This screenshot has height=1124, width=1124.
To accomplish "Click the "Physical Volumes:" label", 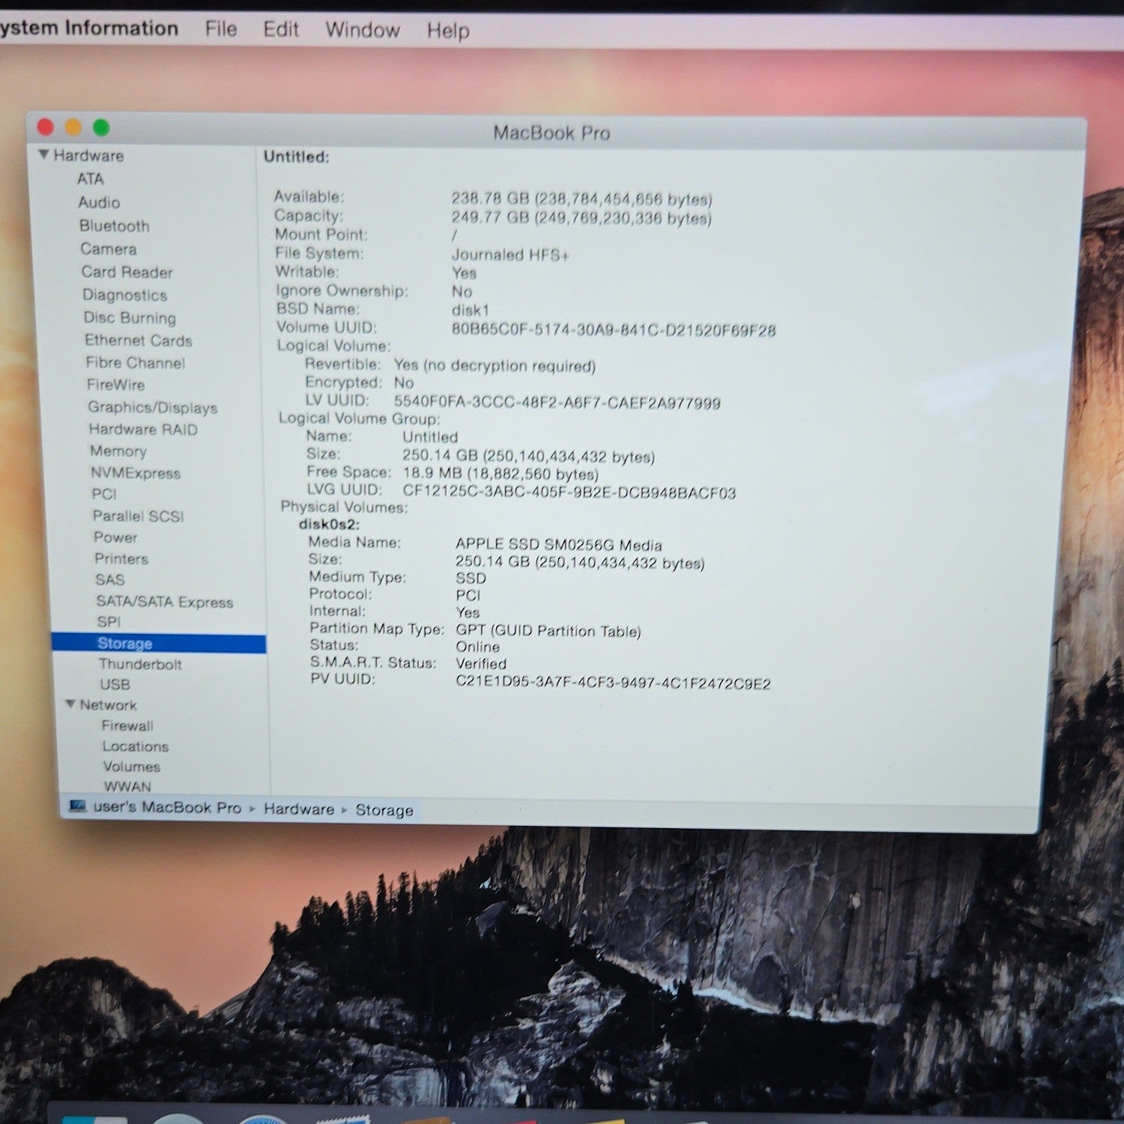I will 345,507.
